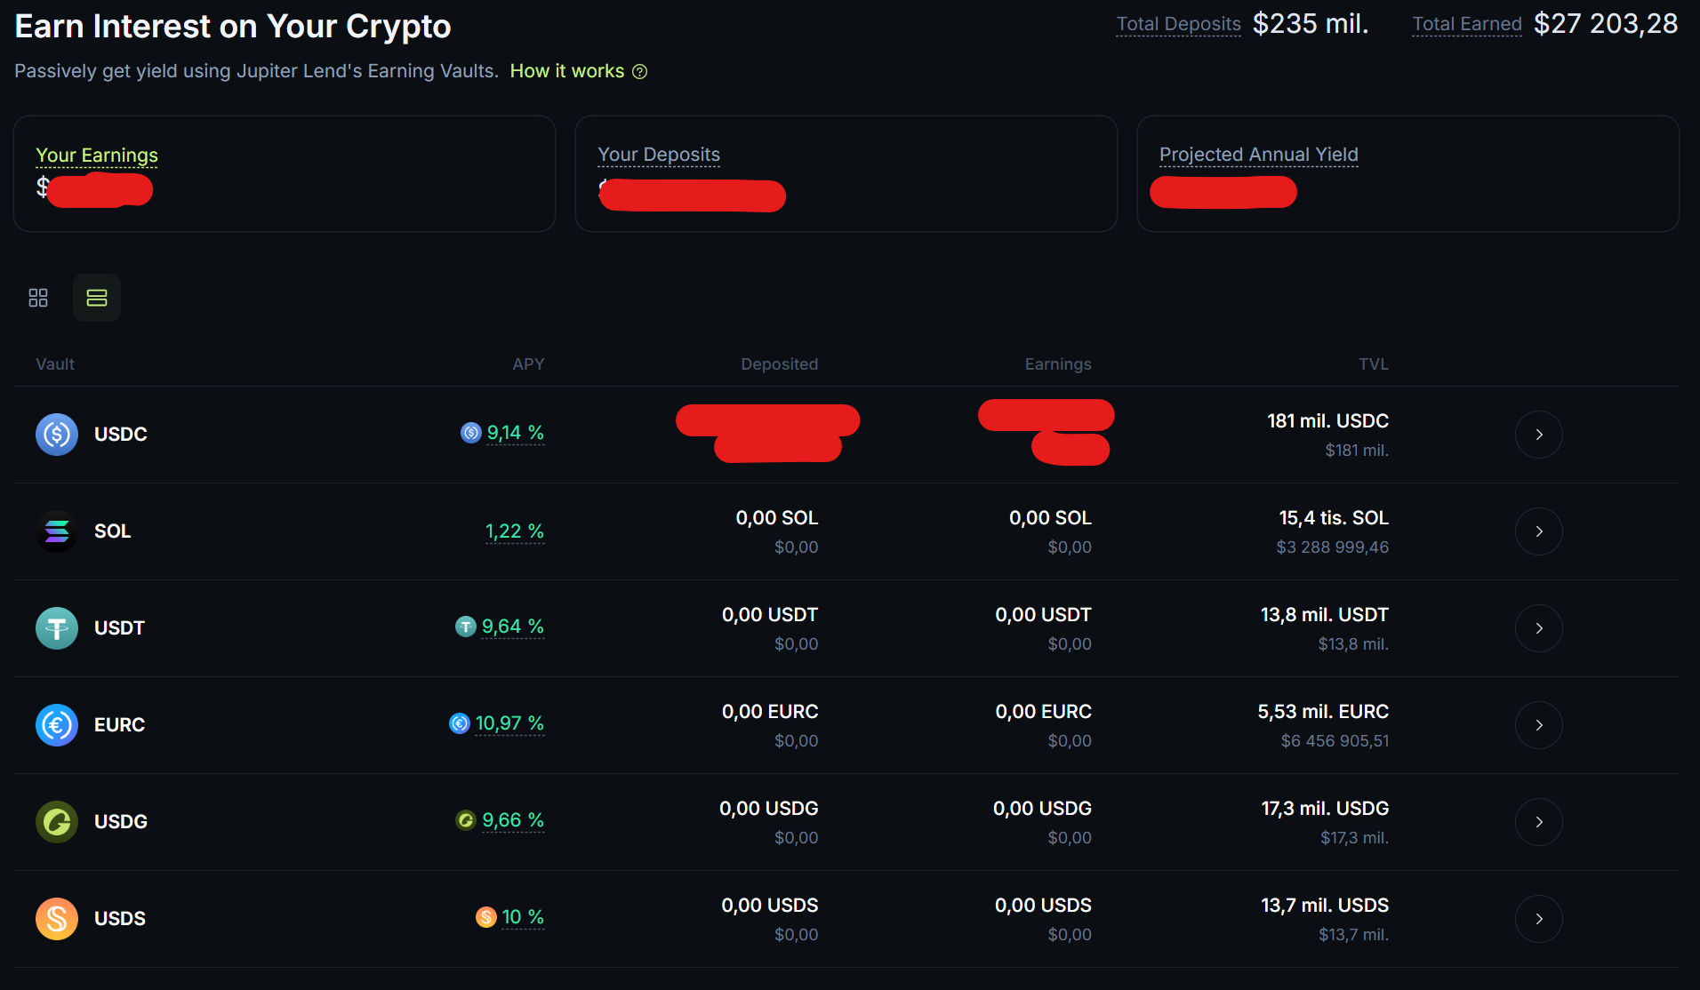Open the USDS vault chevron button

pyautogui.click(x=1538, y=919)
